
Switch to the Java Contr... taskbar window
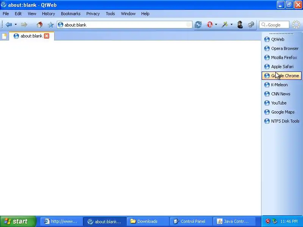[x=234, y=221]
